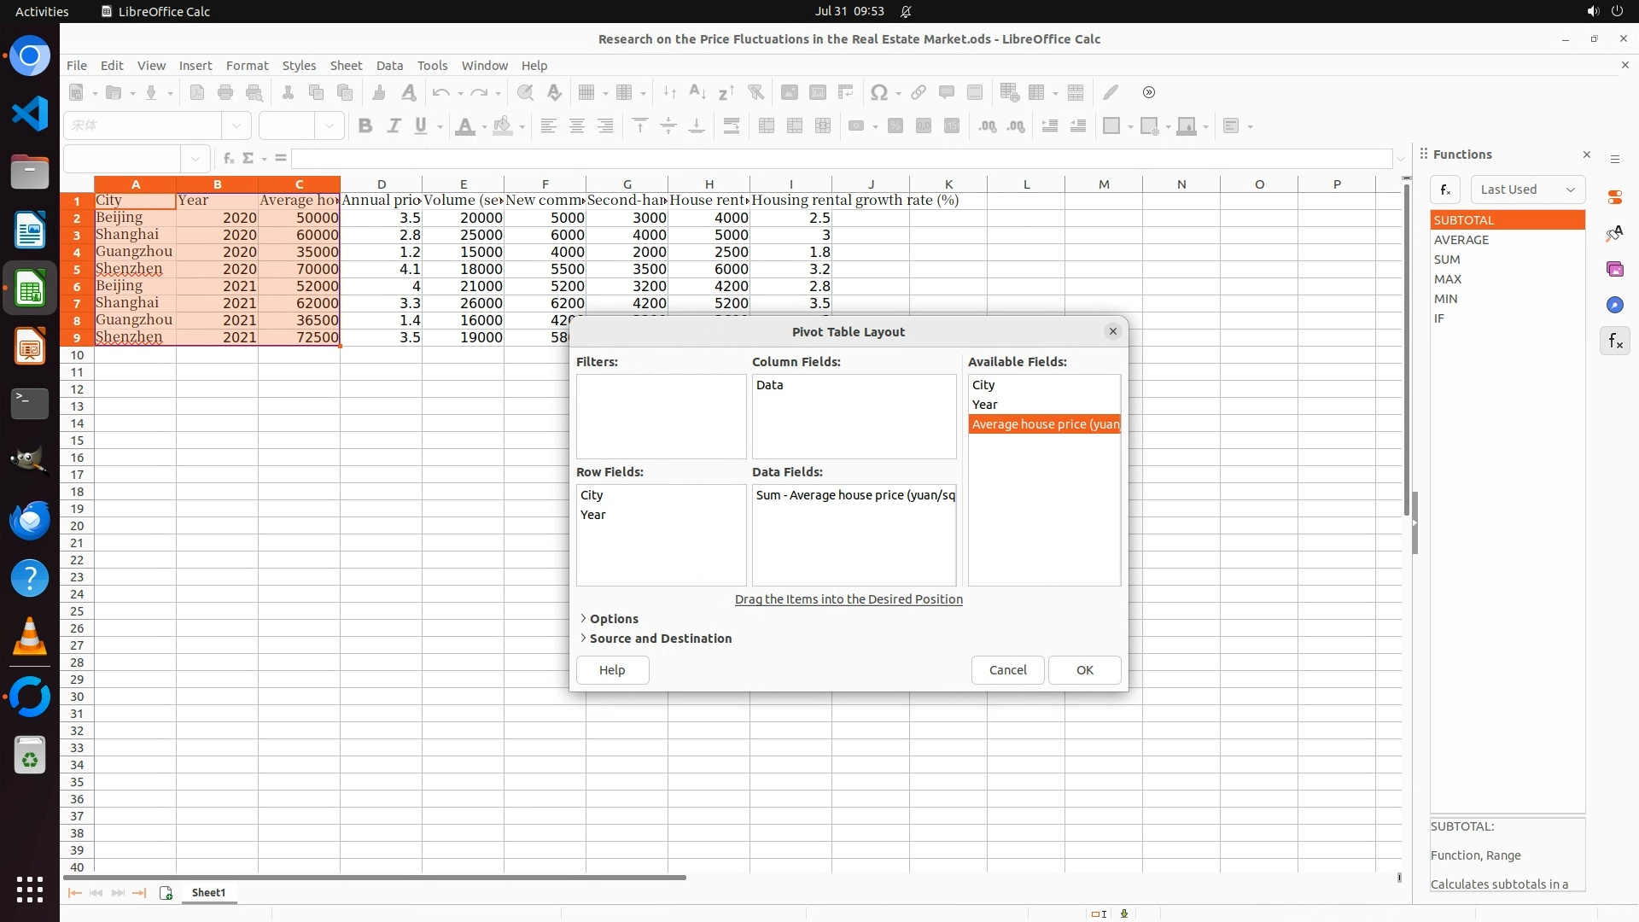
Task: Click the Insert Hyperlink chain icon
Action: [919, 93]
